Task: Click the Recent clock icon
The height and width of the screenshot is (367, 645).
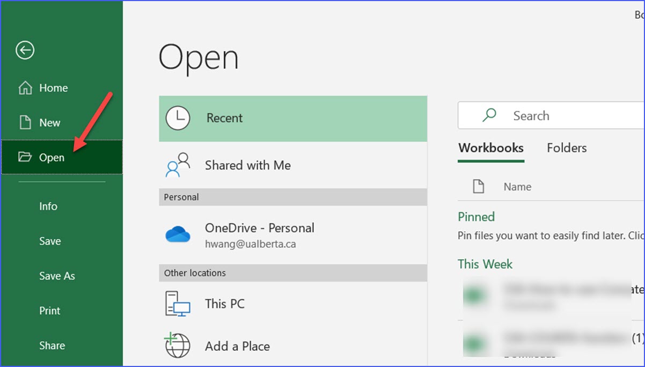Action: pos(178,118)
